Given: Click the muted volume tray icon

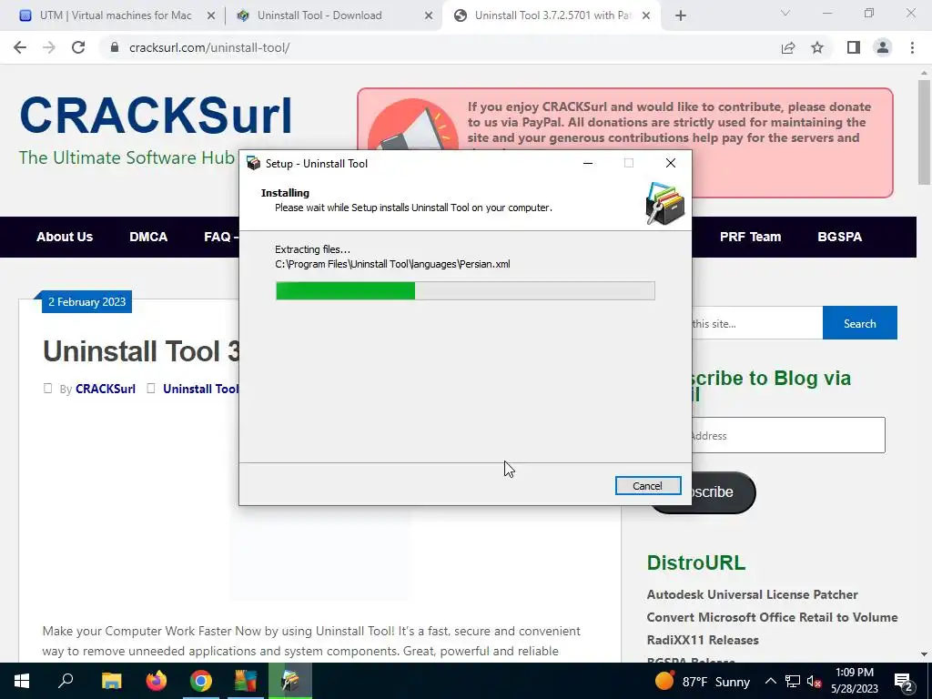Looking at the screenshot, I should click(814, 681).
